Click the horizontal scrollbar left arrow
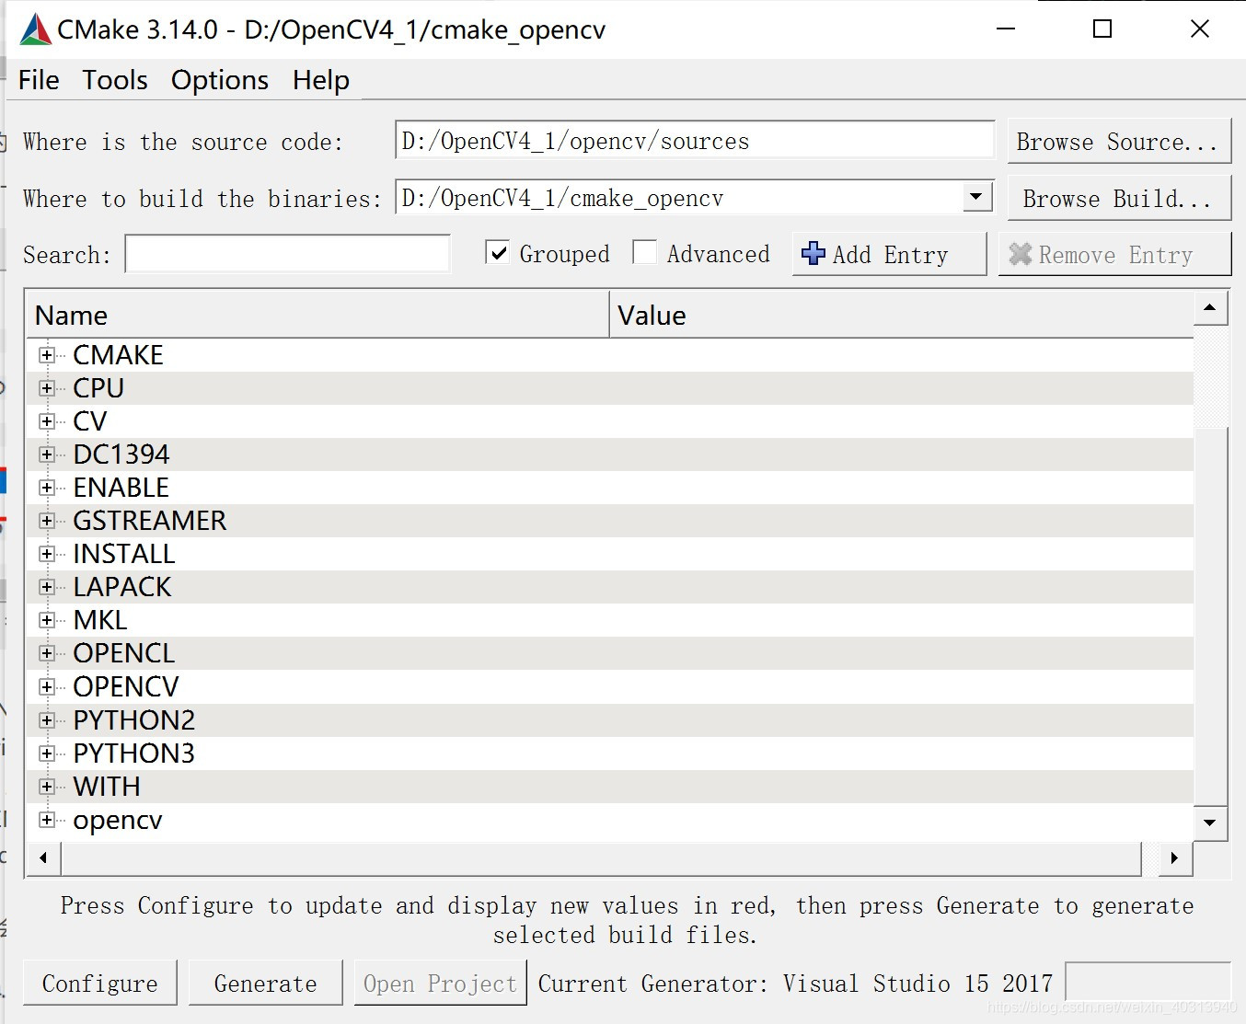1246x1024 pixels. 43,858
